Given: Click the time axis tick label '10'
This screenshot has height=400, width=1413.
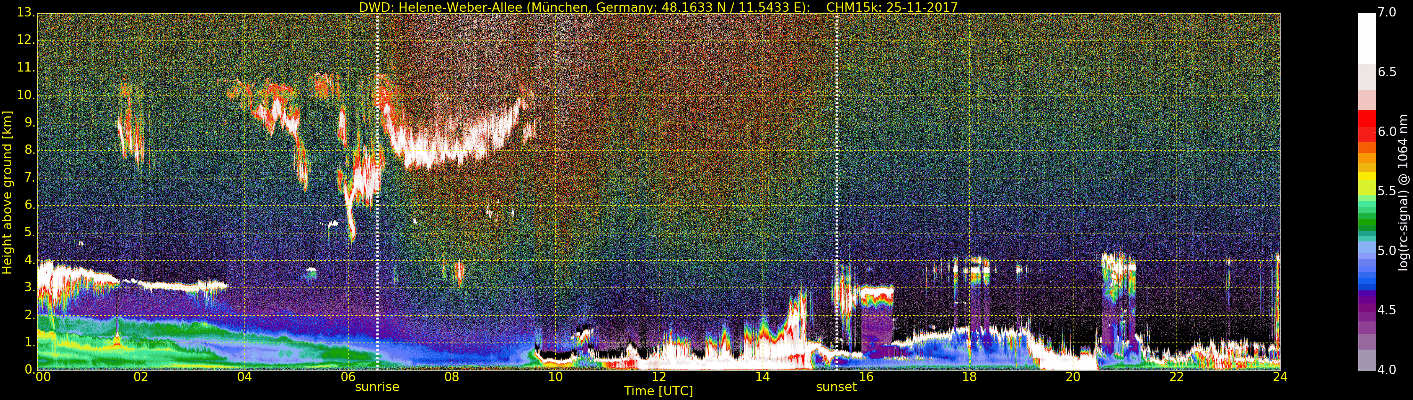Looking at the screenshot, I should click(555, 377).
